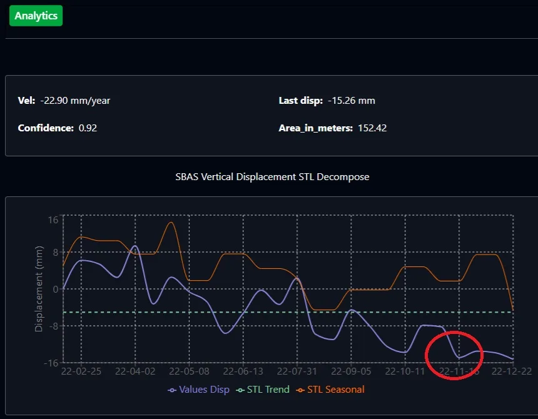
Task: Toggle the Values Disp legend series
Action: pyautogui.click(x=199, y=390)
